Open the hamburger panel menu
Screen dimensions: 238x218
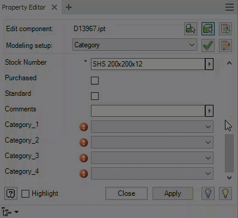click(230, 7)
